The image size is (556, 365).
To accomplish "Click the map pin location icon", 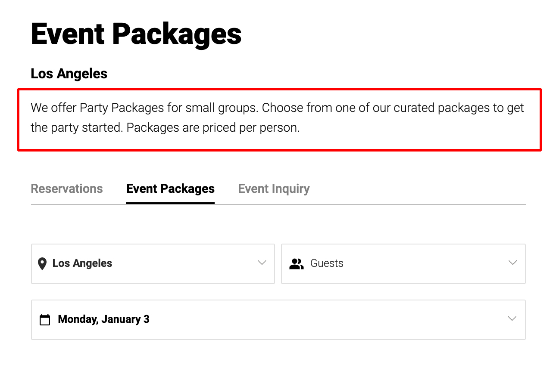I will 42,263.
